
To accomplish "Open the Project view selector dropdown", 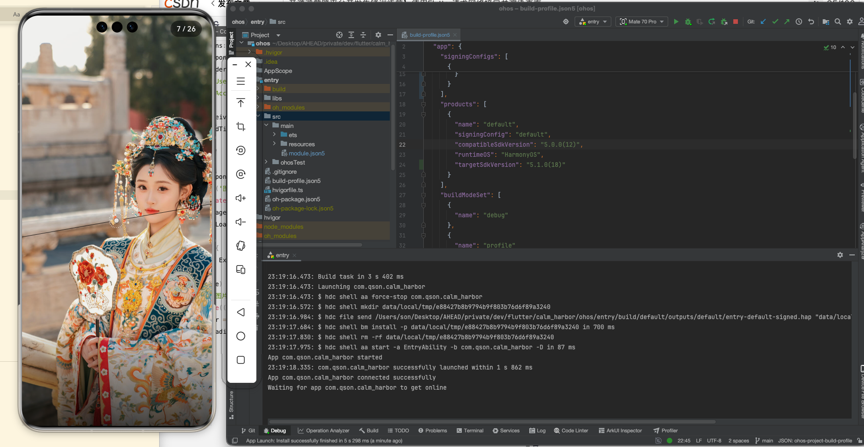I will (x=261, y=35).
